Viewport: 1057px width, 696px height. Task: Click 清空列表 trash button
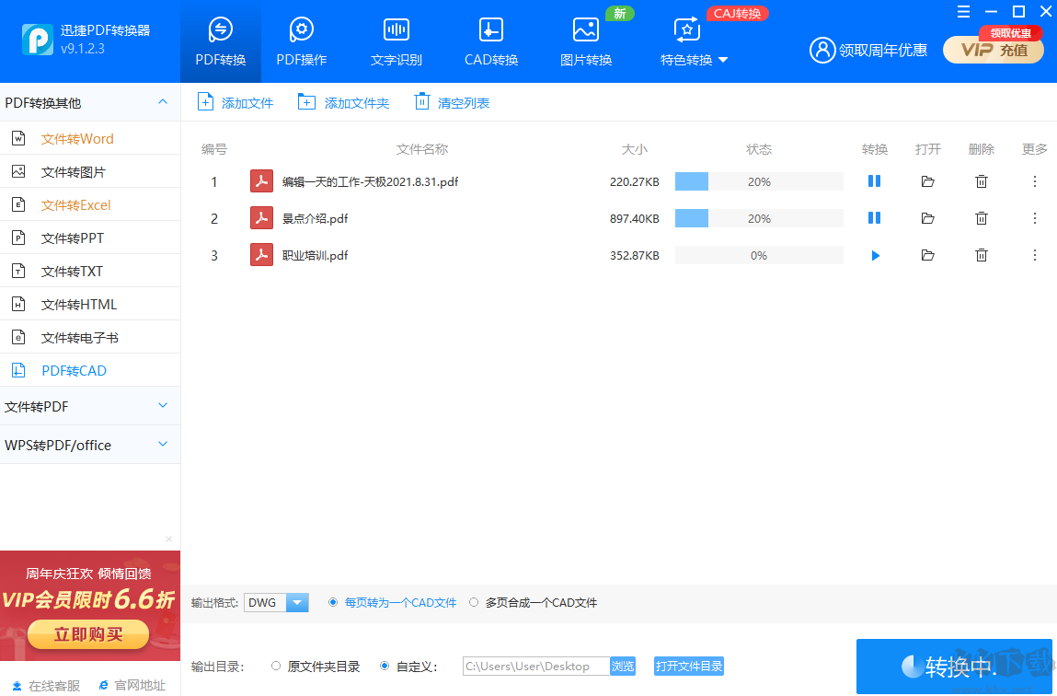coord(452,102)
